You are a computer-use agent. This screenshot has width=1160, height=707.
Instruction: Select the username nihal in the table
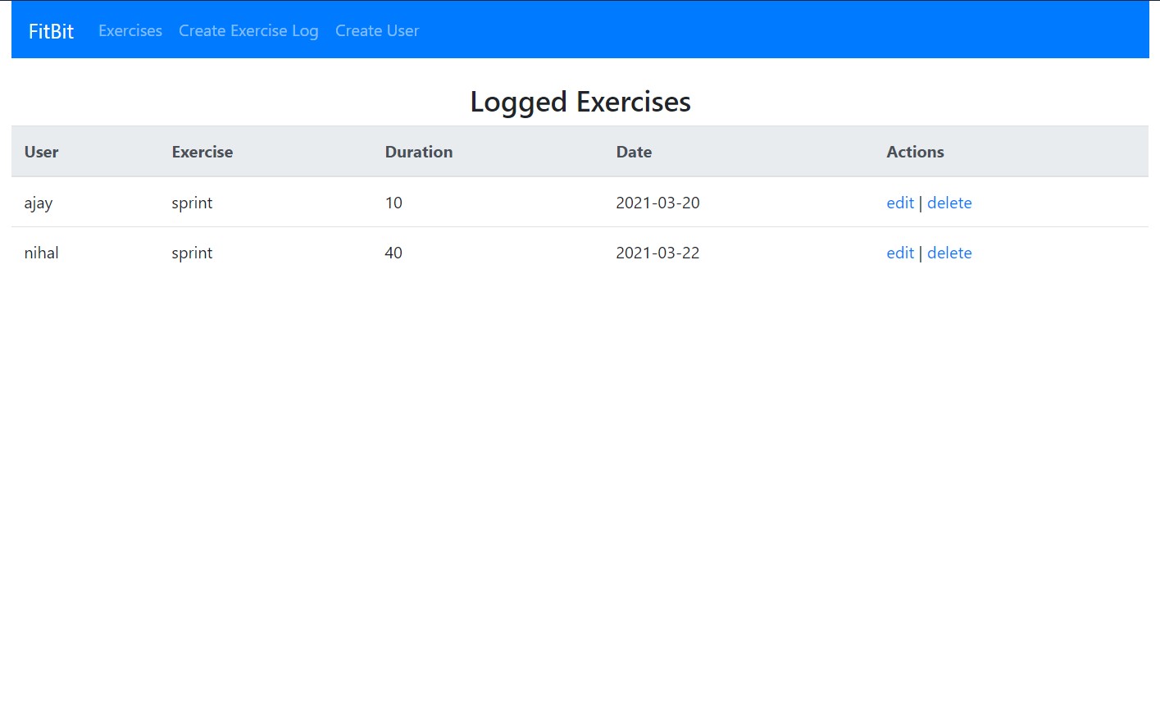41,253
